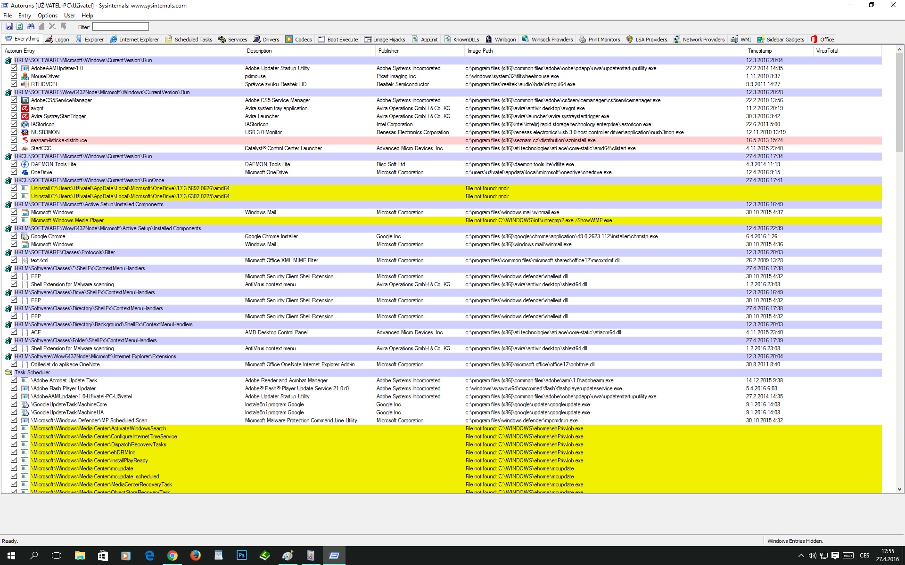Image resolution: width=905 pixels, height=565 pixels.
Task: Toggle the Google Chrome Installed Components checkbox
Action: point(14,236)
